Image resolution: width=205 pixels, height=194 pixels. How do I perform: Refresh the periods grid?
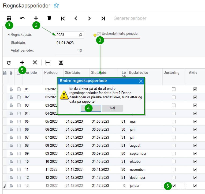[9, 63]
